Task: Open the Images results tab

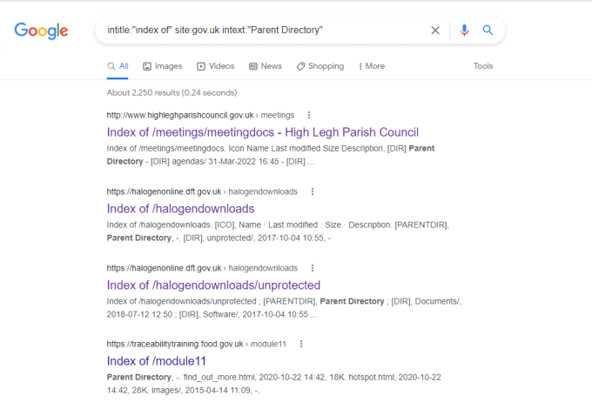Action: coord(163,66)
